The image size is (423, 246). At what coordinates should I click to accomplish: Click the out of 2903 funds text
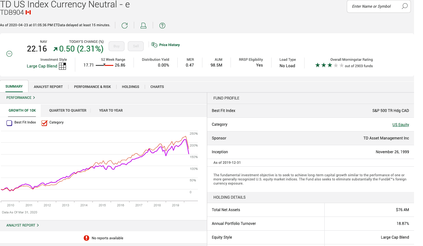(359, 66)
